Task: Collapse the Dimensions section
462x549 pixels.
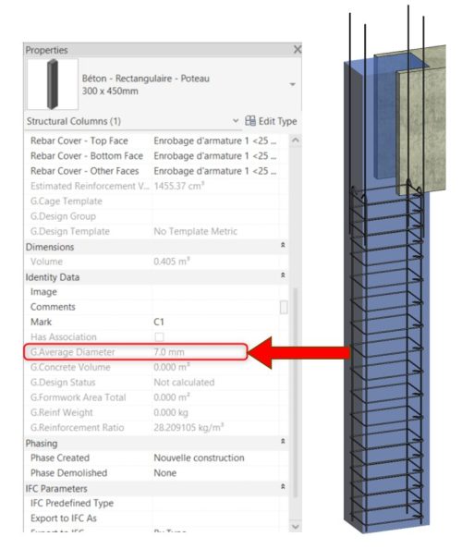Action: coord(283,245)
